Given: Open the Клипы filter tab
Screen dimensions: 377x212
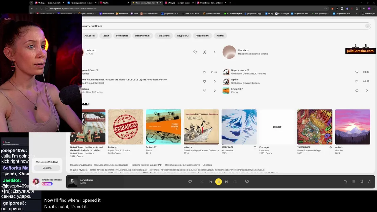Looking at the screenshot, I should 220,36.
